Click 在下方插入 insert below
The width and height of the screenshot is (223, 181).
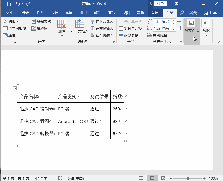(x=102, y=22)
